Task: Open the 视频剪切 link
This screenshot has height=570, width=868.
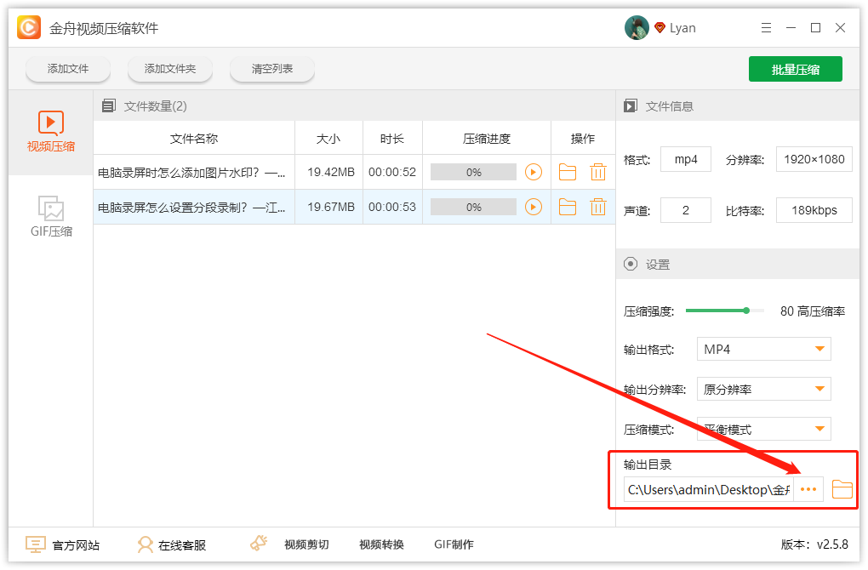Action: [306, 544]
